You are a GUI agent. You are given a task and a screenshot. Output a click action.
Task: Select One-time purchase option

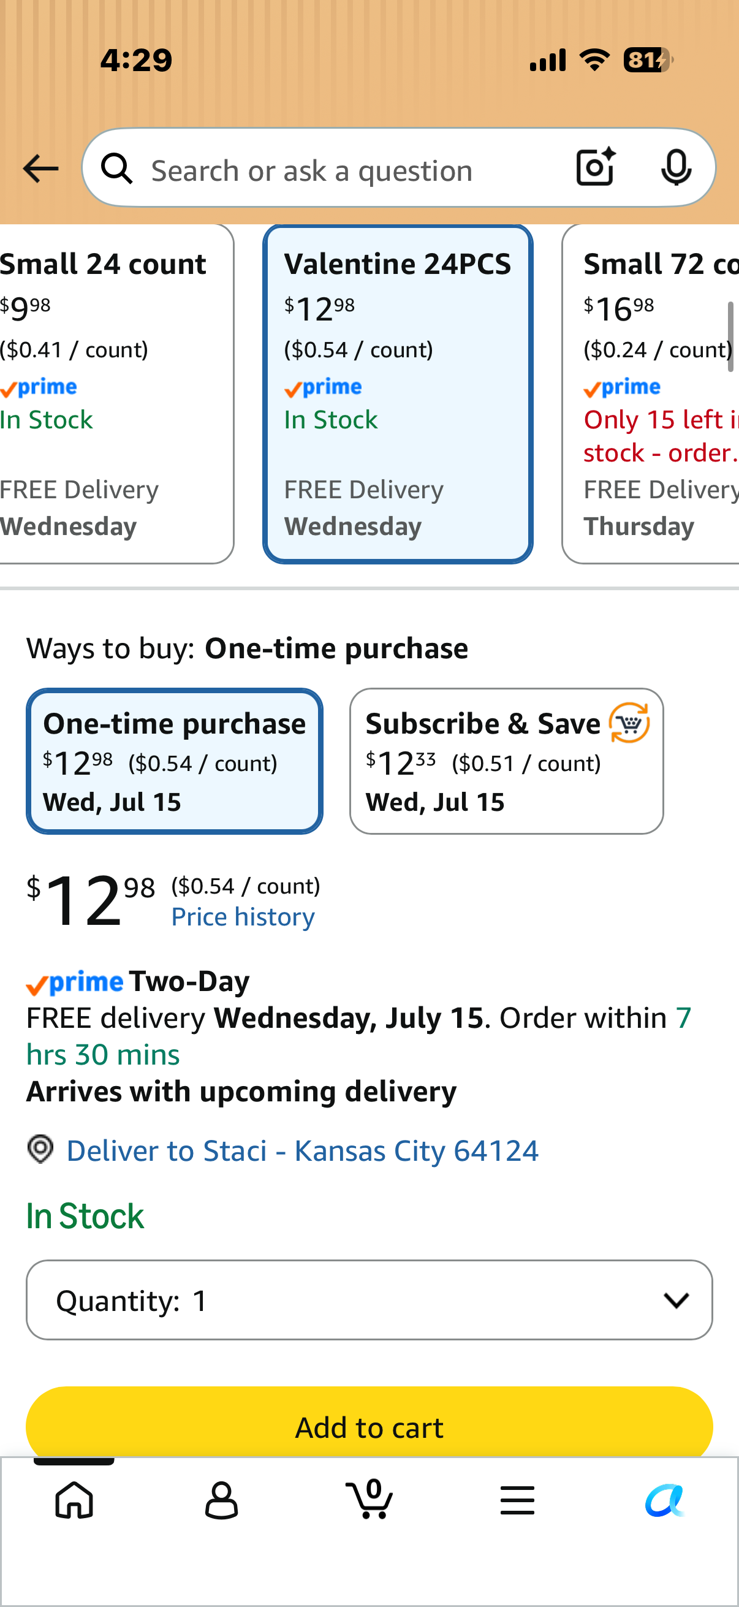(175, 761)
